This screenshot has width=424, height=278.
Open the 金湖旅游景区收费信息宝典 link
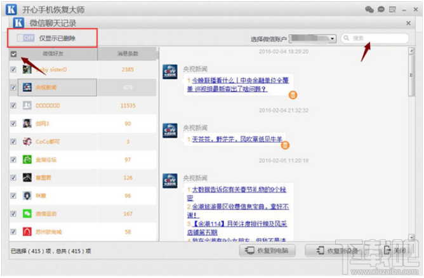pyautogui.click(x=238, y=211)
